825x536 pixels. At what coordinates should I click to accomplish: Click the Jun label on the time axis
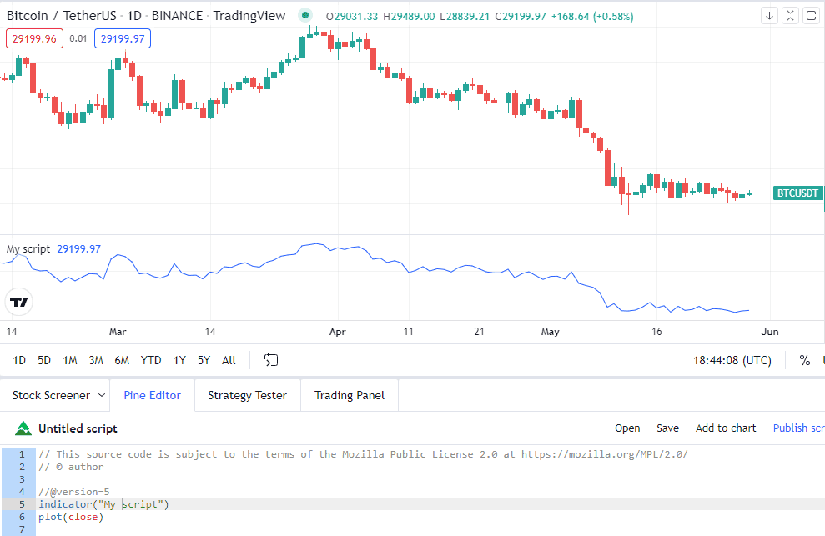(770, 332)
